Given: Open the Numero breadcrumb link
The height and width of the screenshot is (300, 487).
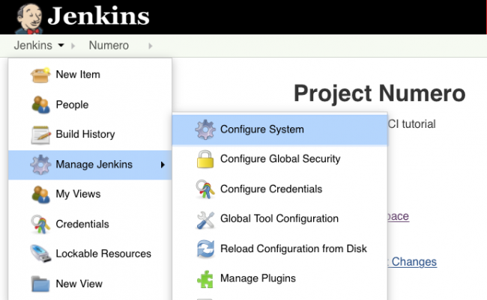Looking at the screenshot, I should pyautogui.click(x=109, y=46).
